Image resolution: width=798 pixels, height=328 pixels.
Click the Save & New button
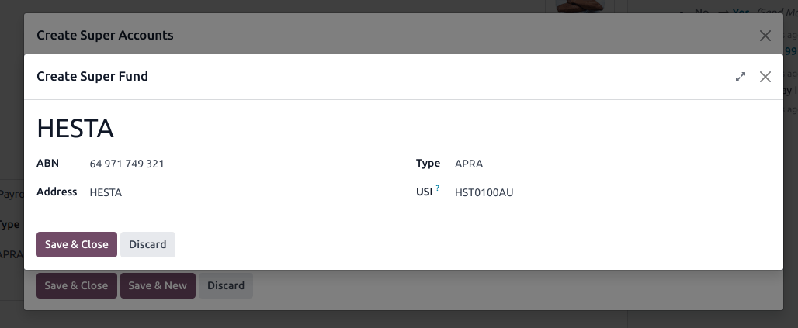(158, 285)
